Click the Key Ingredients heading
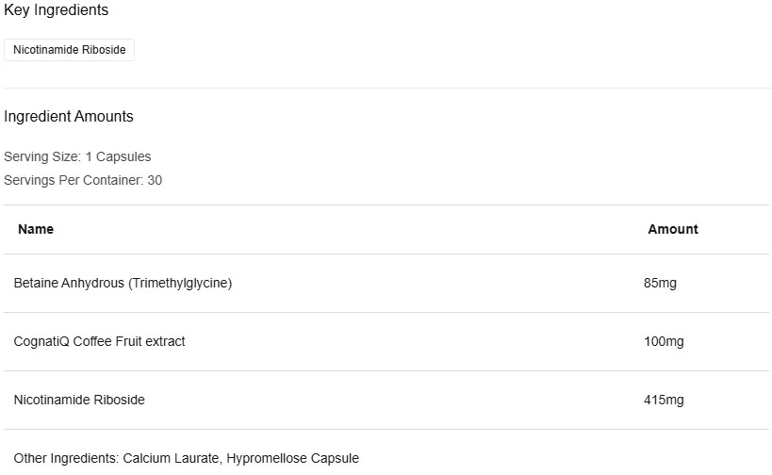 coord(56,10)
